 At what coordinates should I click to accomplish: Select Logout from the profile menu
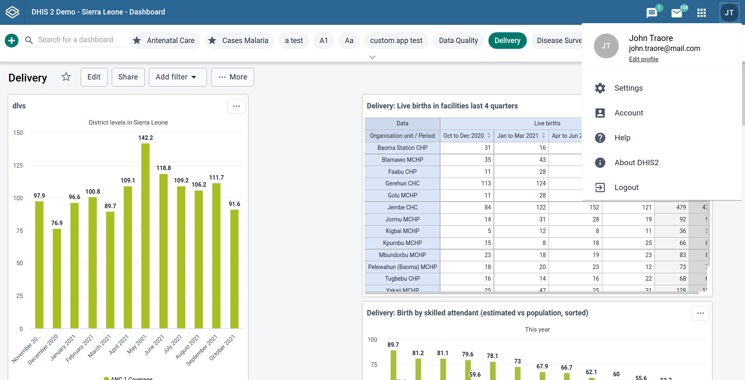626,188
